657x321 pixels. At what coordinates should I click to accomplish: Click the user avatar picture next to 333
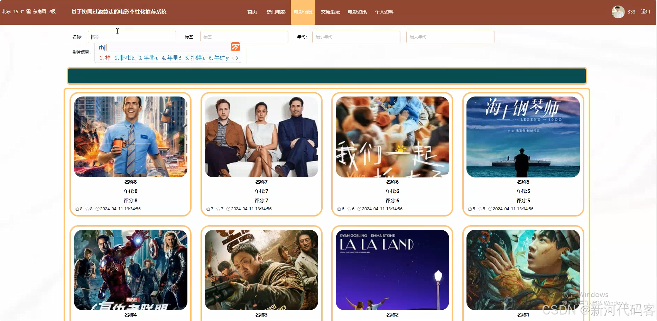[618, 12]
